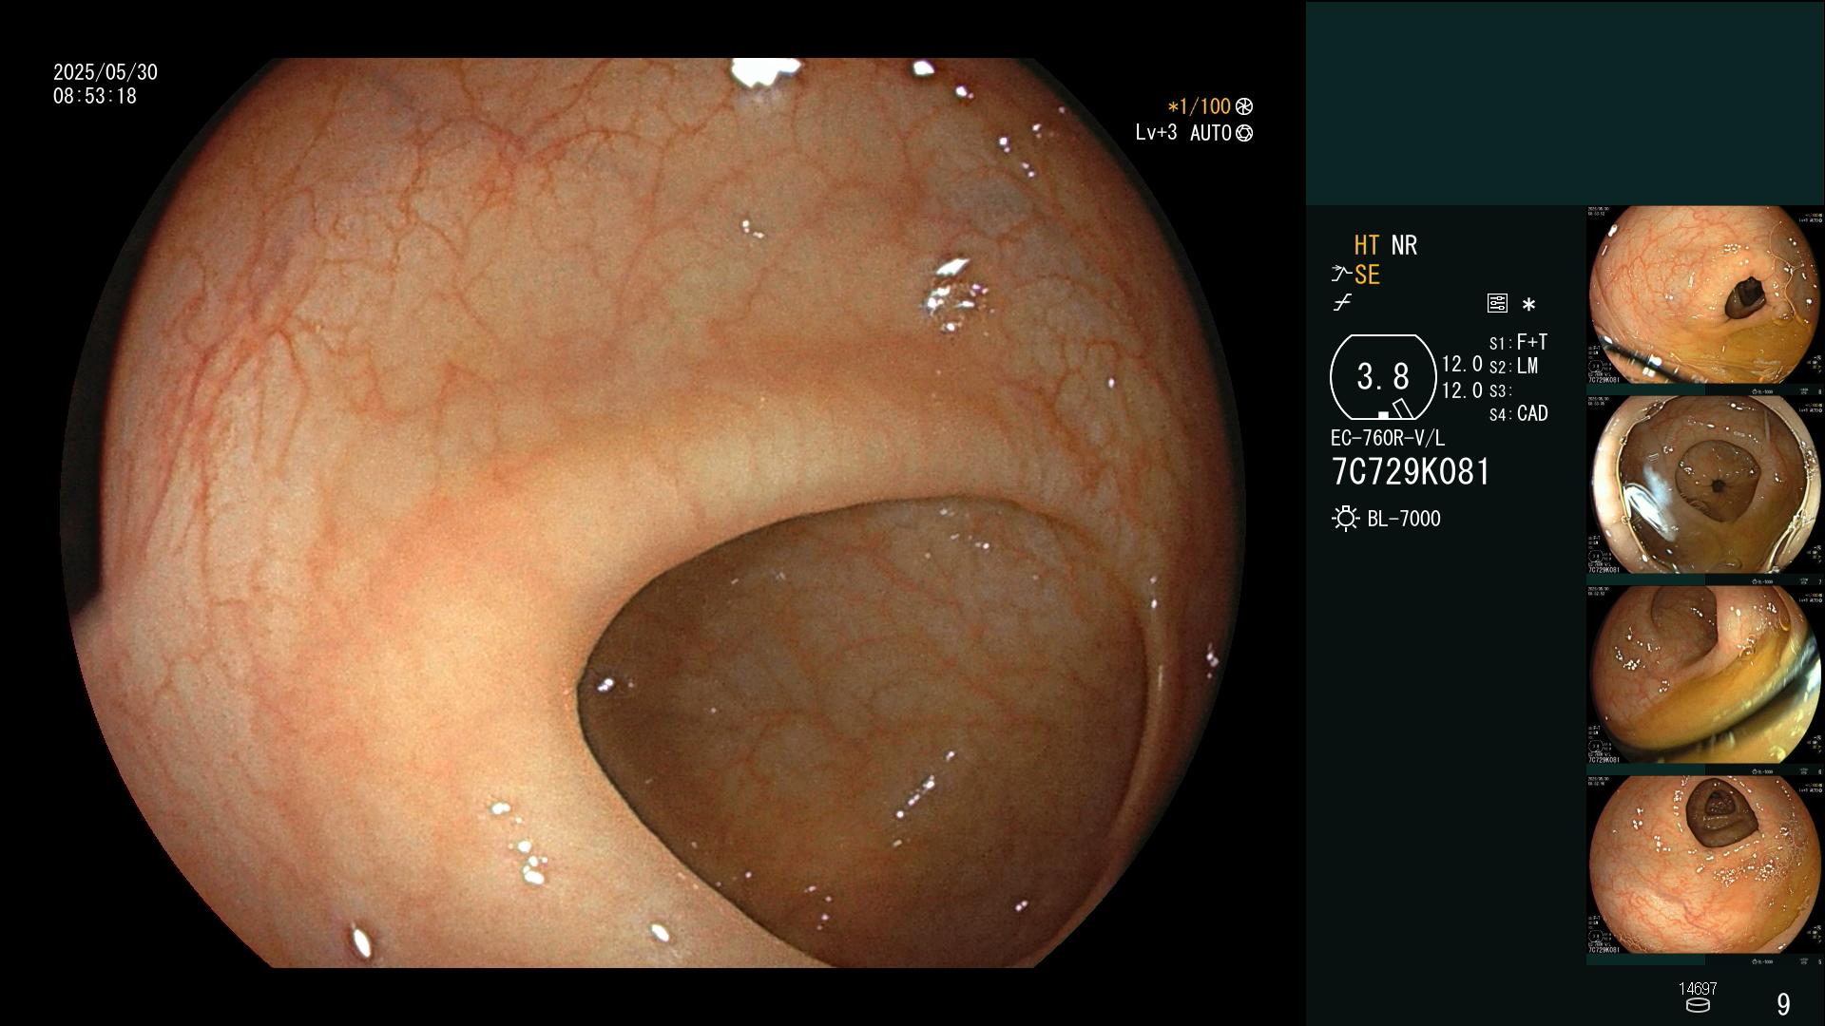
Task: Click the lower 12.0 value beside scope diagram
Action: 1462,390
